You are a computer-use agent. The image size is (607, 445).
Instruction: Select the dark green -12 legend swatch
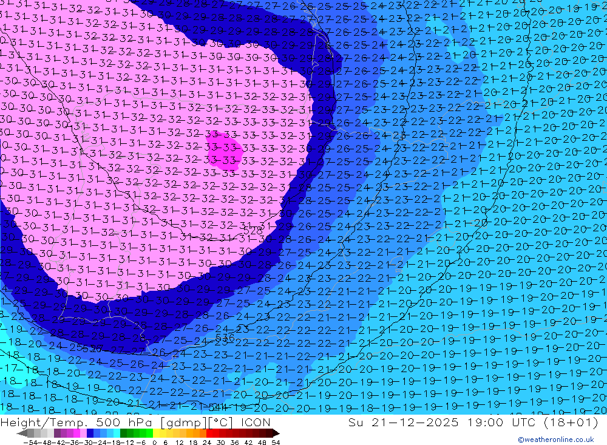[x=123, y=433]
